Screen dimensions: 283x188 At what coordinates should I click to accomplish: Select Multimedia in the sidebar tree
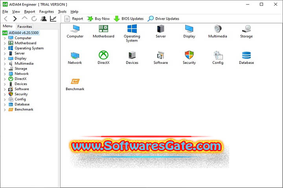pos(24,63)
